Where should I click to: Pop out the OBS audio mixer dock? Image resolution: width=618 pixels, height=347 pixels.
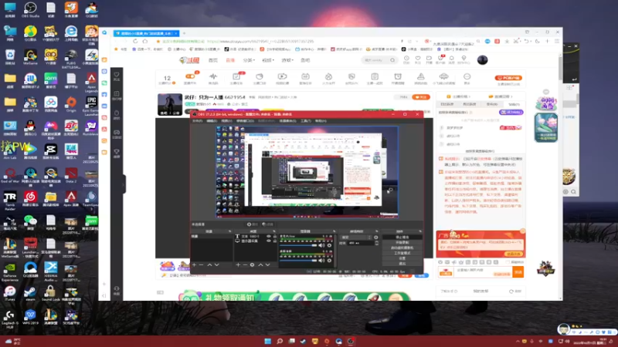pyautogui.click(x=334, y=231)
